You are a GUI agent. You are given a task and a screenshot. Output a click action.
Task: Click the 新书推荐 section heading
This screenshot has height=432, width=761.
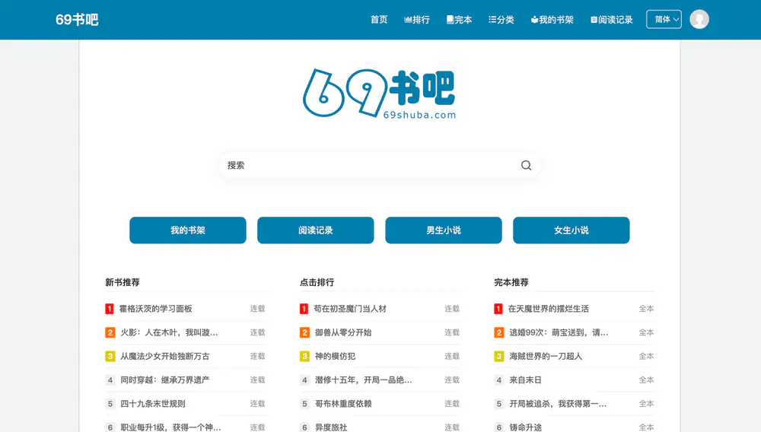click(x=123, y=282)
